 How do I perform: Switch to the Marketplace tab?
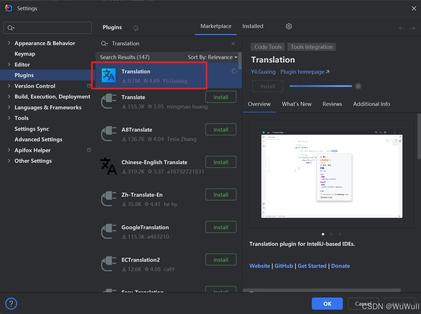[216, 26]
